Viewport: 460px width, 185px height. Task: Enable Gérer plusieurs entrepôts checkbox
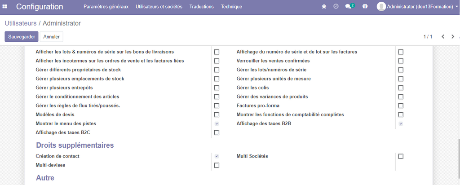217,88
